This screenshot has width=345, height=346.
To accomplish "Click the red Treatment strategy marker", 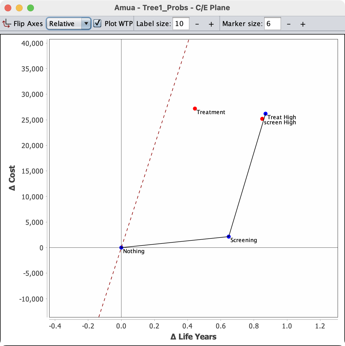I will pyautogui.click(x=195, y=108).
